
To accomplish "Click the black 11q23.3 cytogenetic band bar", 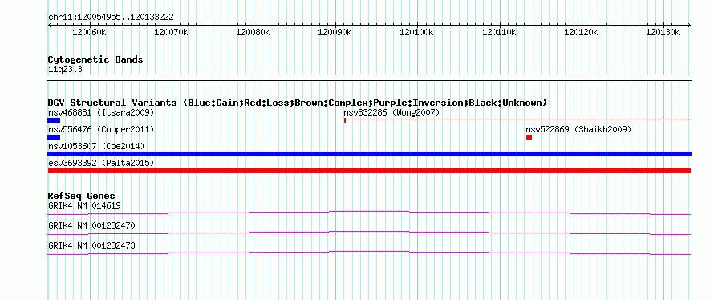I will click(x=369, y=78).
